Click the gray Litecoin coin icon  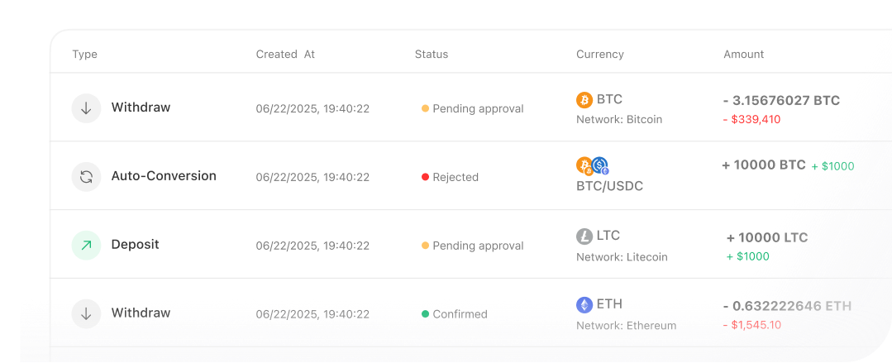pos(584,236)
